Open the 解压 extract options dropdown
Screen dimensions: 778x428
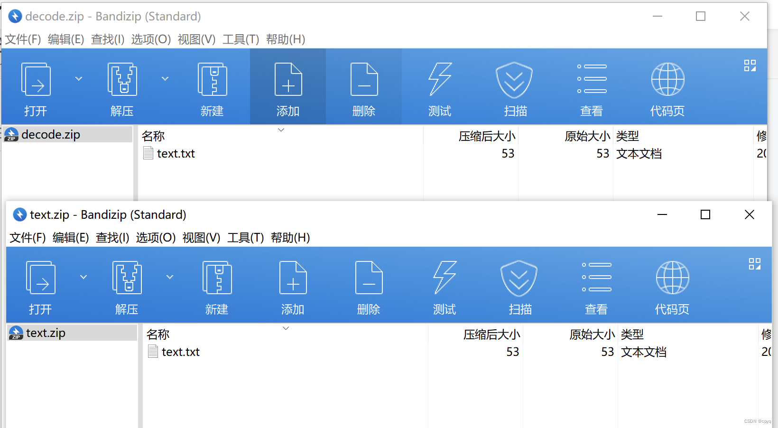tap(165, 79)
